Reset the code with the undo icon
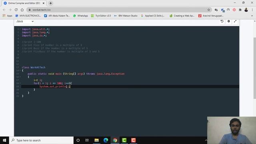Screen dimensions: 256x144 [x=222, y=21]
